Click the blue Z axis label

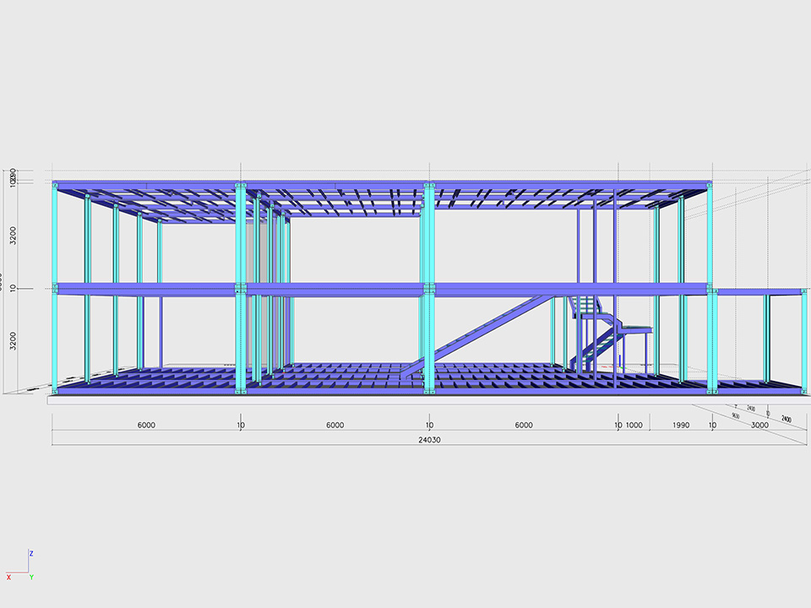point(31,554)
